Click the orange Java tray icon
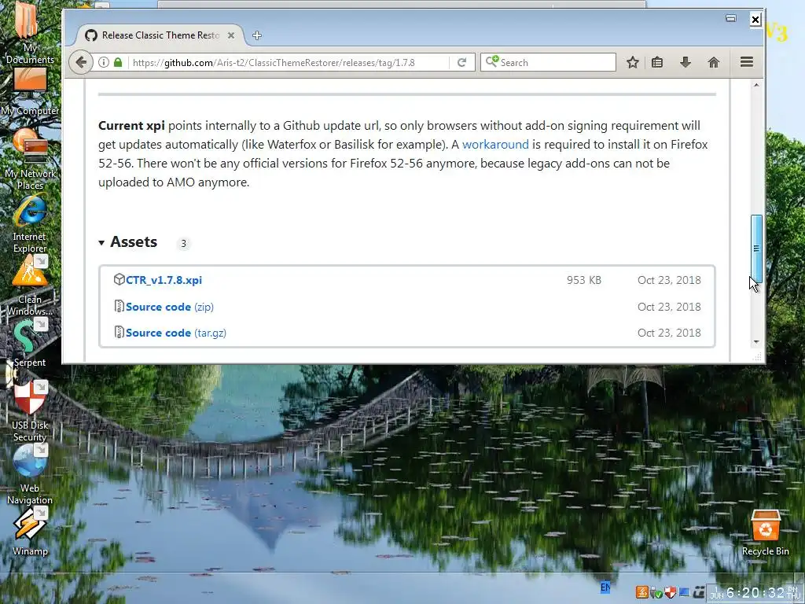The height and width of the screenshot is (604, 805). tap(641, 592)
